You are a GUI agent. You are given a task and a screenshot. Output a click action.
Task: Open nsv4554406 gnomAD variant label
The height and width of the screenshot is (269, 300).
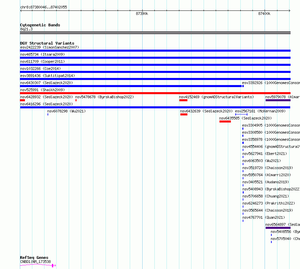click(x=271, y=146)
